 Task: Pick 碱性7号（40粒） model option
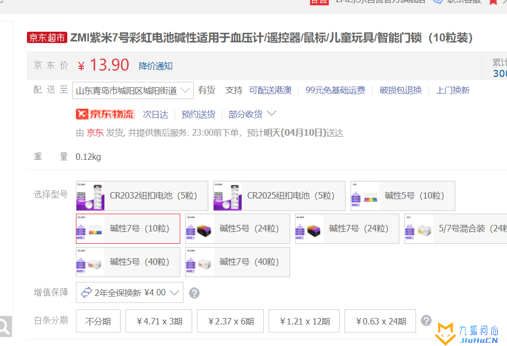[238, 262]
